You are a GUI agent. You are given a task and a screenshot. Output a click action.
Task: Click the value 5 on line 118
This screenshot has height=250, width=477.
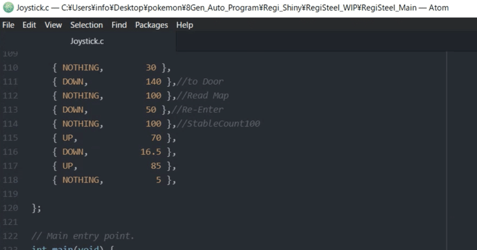click(159, 180)
